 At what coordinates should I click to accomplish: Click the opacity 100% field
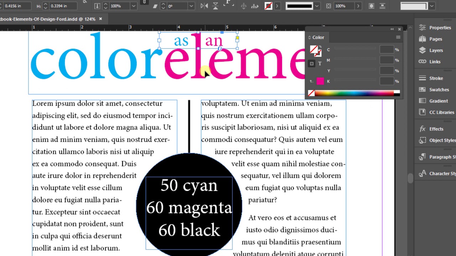pos(343,6)
